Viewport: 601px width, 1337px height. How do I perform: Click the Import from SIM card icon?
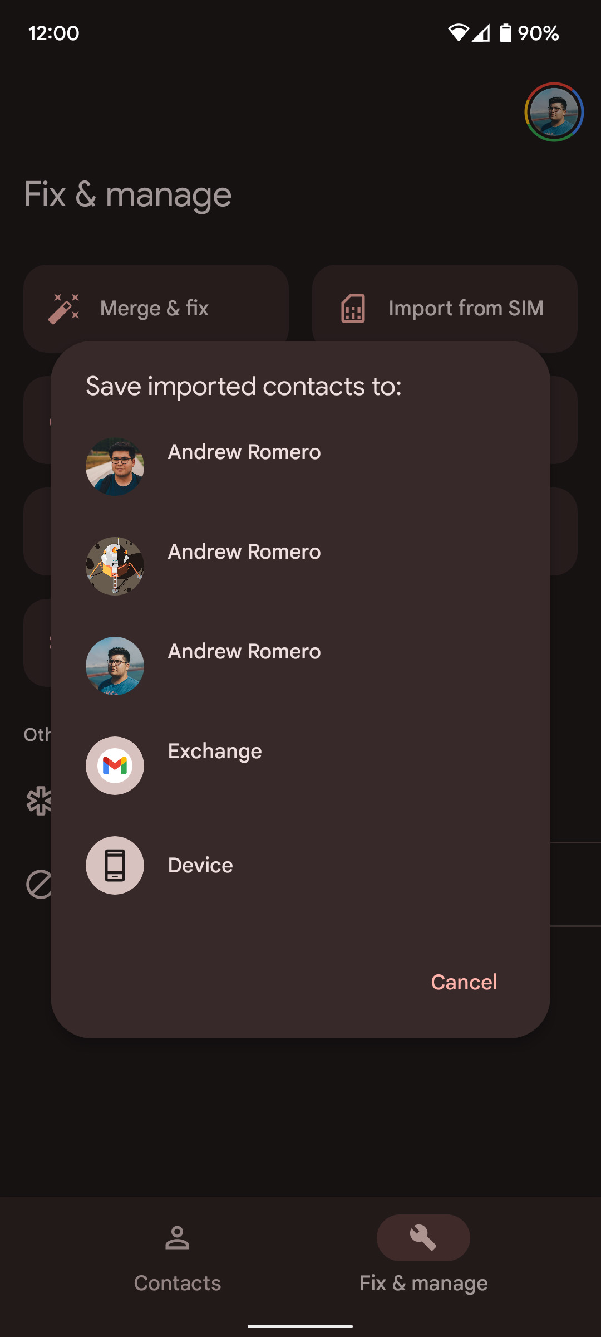point(354,307)
